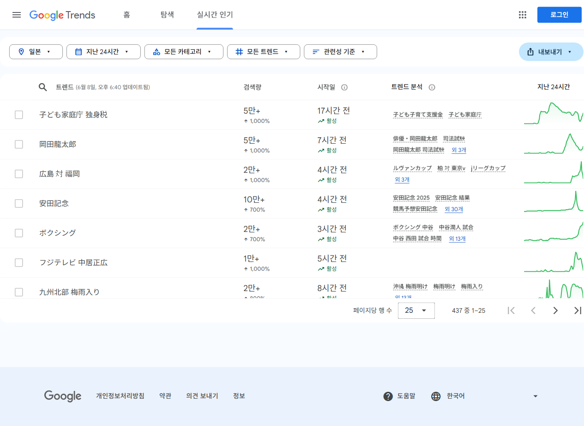Screen dimensions: 584x426
Task: Open trend ボクシング
Action: click(x=58, y=233)
